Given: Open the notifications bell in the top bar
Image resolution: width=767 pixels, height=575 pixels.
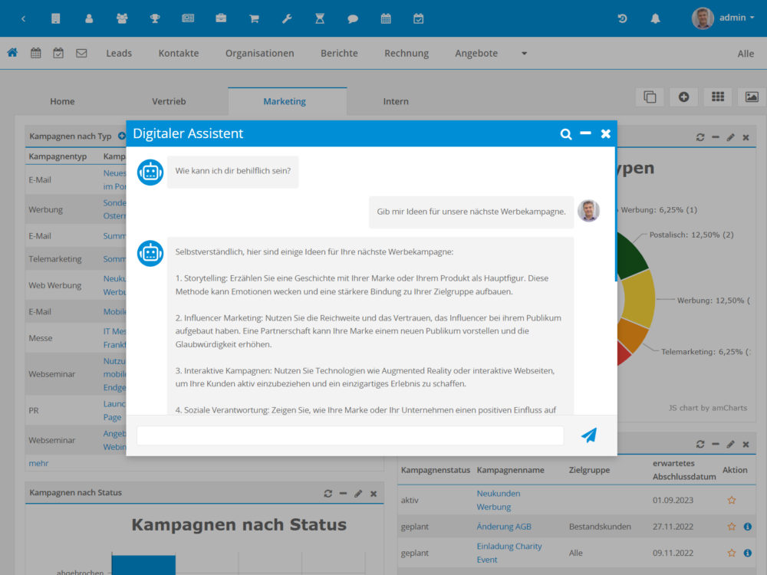Looking at the screenshot, I should [655, 18].
